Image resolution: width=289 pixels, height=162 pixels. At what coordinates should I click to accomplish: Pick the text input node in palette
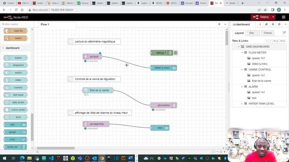point(15,95)
